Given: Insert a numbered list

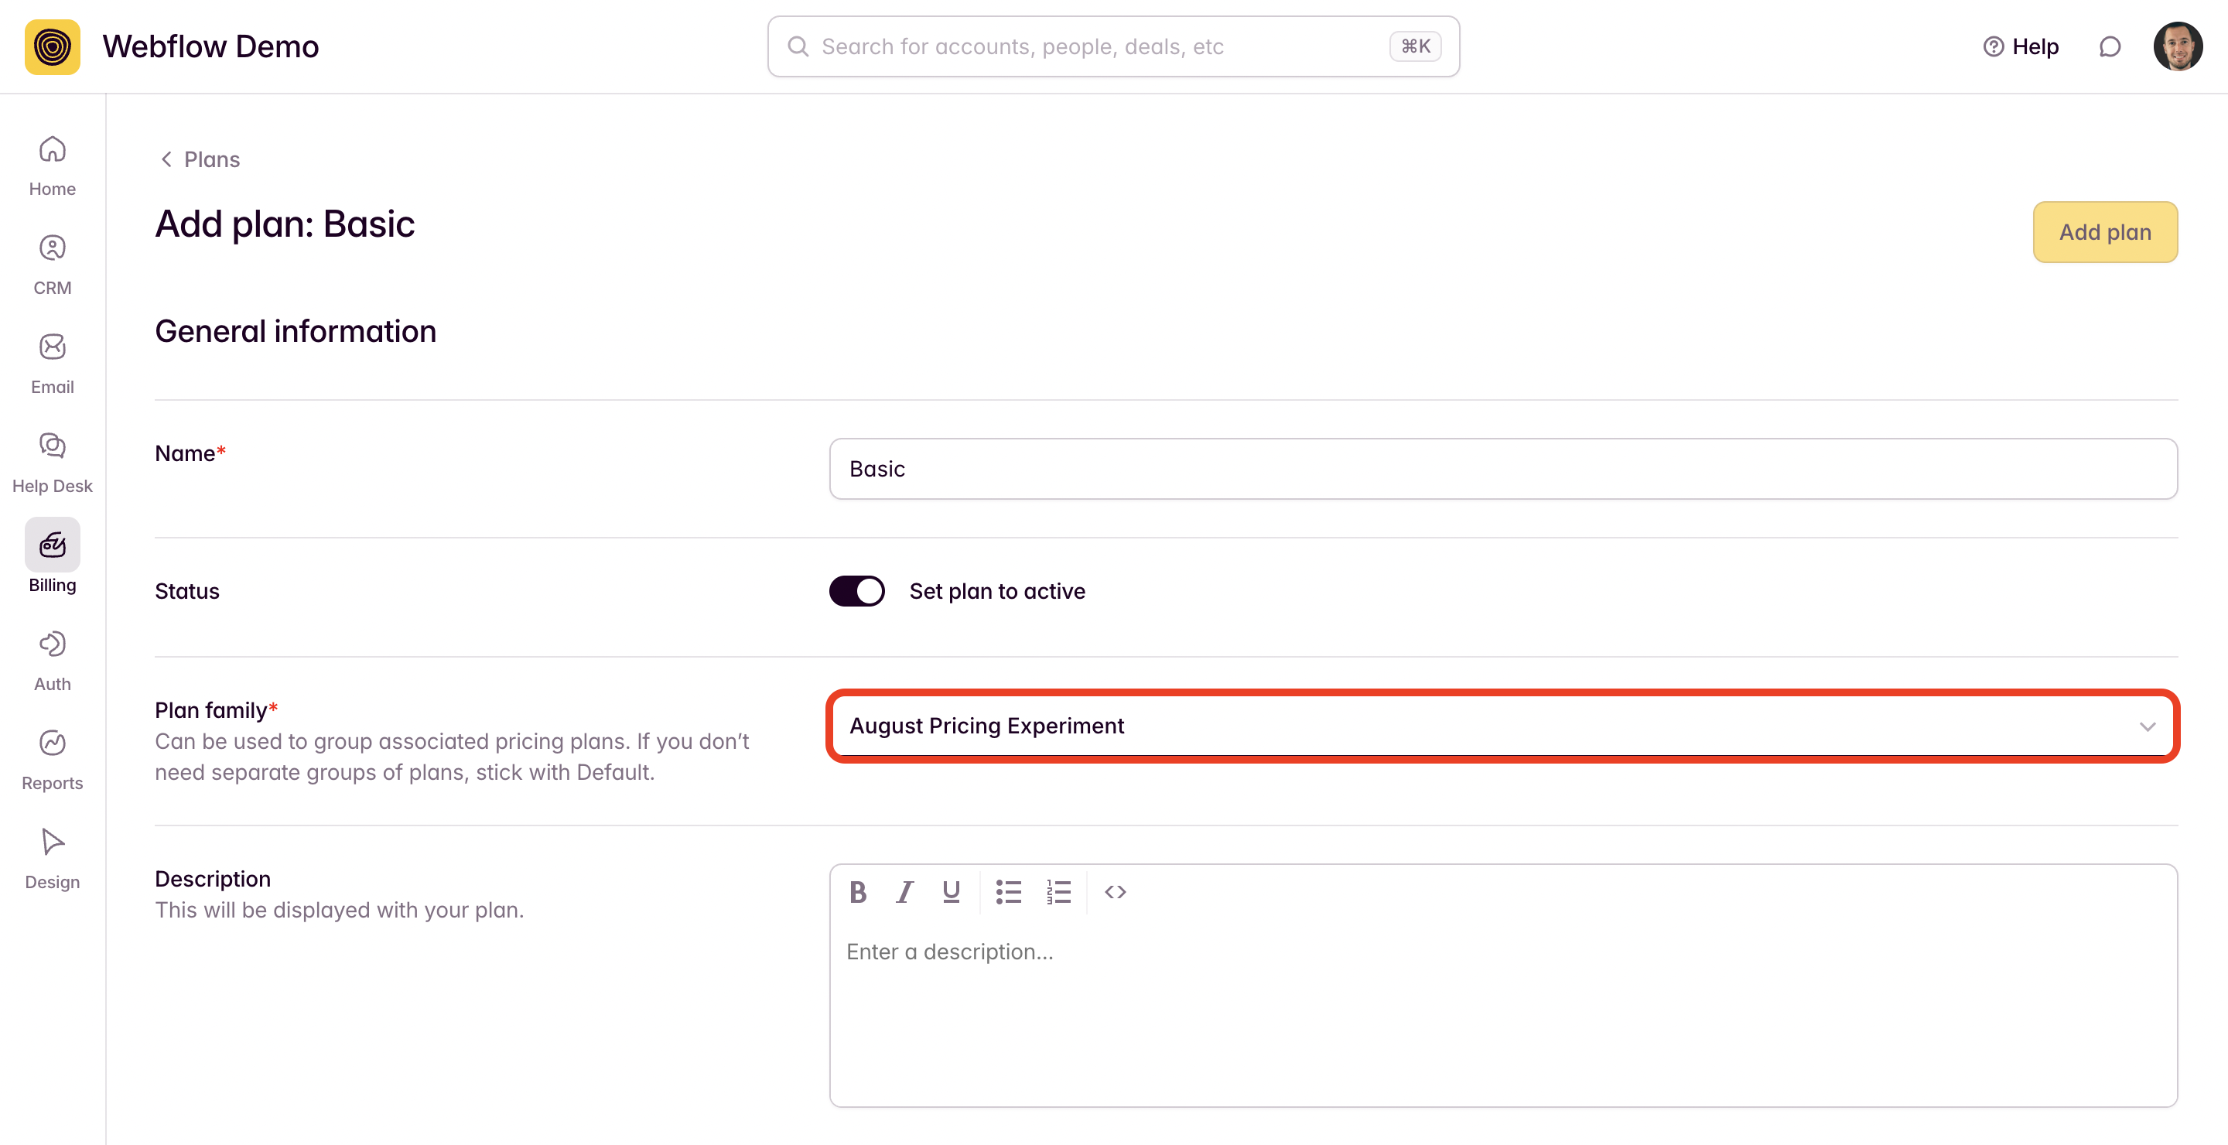Looking at the screenshot, I should (1058, 891).
